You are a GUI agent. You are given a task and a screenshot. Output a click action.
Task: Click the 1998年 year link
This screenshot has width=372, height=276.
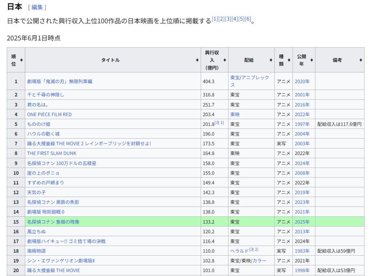coord(302,271)
